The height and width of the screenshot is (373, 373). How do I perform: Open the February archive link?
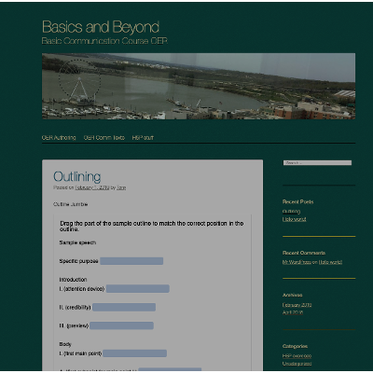(297, 305)
